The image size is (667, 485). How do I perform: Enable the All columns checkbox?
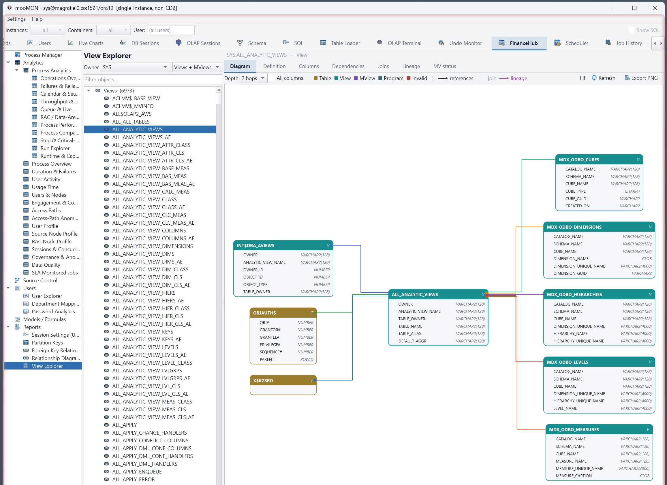[272, 78]
